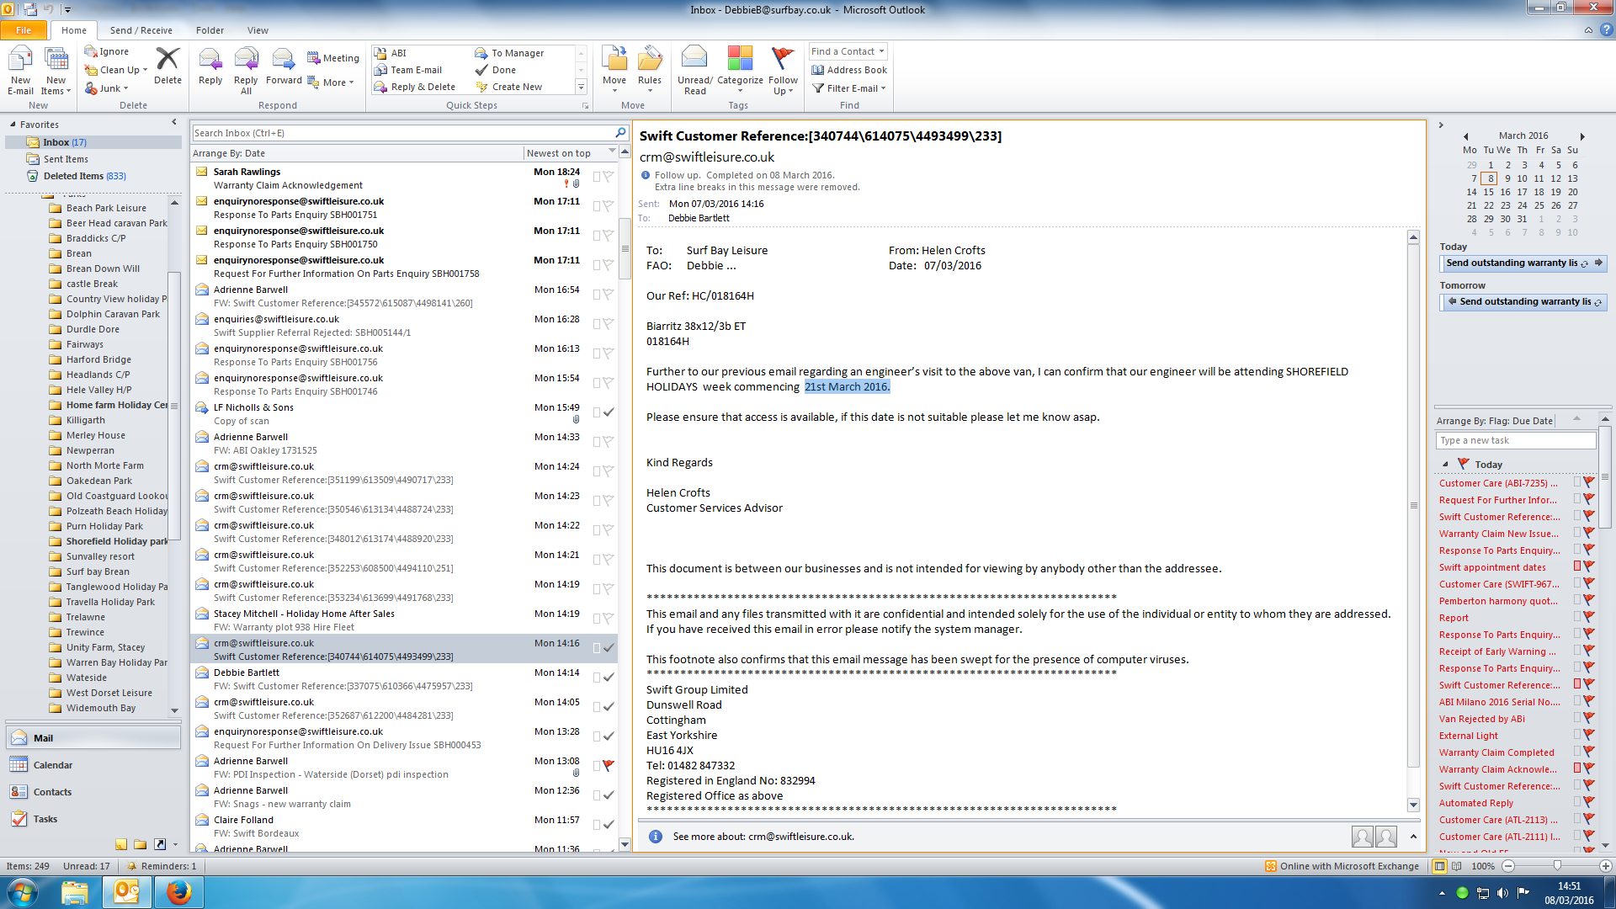The width and height of the screenshot is (1616, 909).
Task: Open the File tab
Action: tap(24, 30)
